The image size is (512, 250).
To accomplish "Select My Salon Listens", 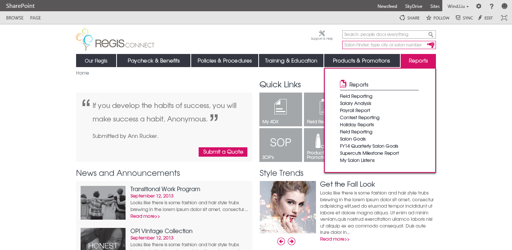I will click(357, 160).
